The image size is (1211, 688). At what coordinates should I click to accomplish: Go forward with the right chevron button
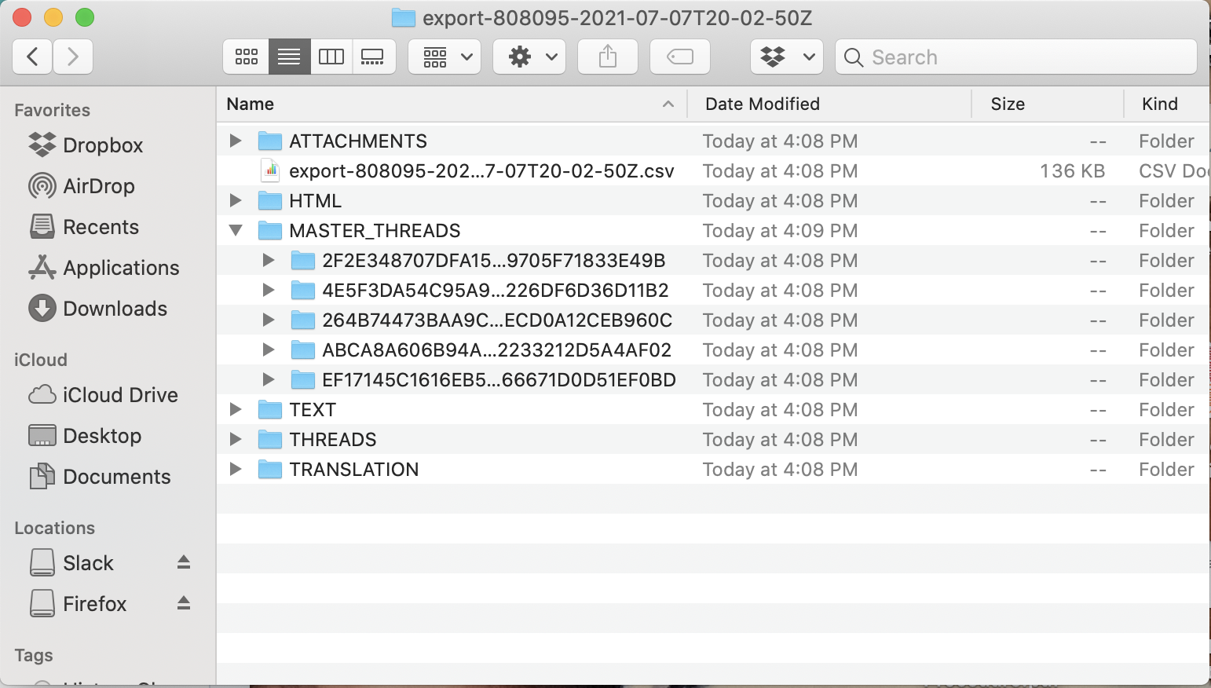point(73,57)
